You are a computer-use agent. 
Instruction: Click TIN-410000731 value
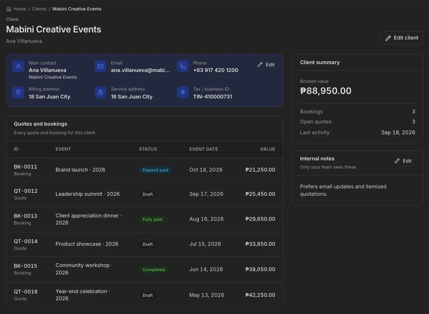click(x=213, y=97)
